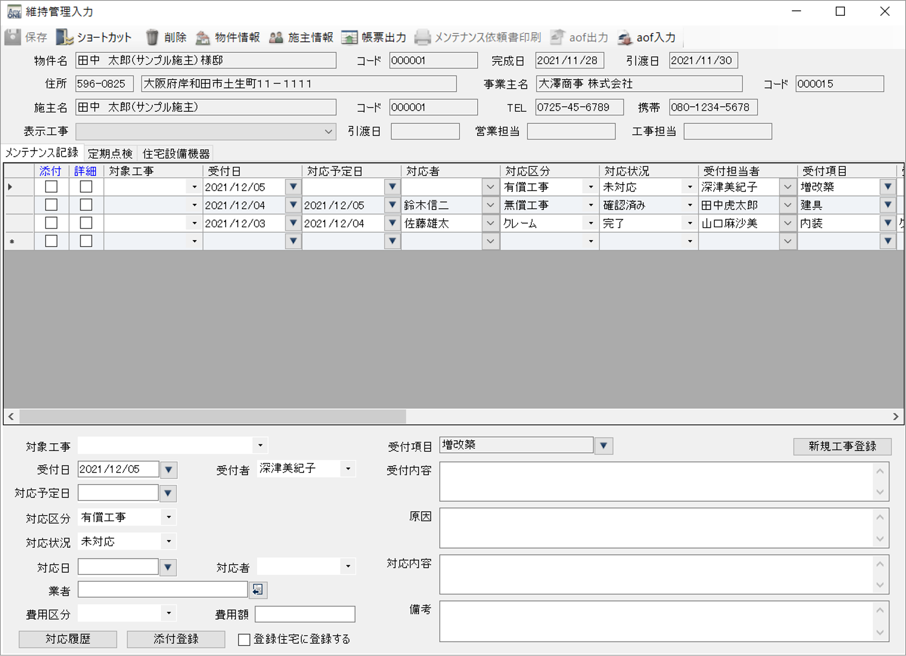Click the 新規工事登録 button
The height and width of the screenshot is (656, 906).
tap(842, 446)
